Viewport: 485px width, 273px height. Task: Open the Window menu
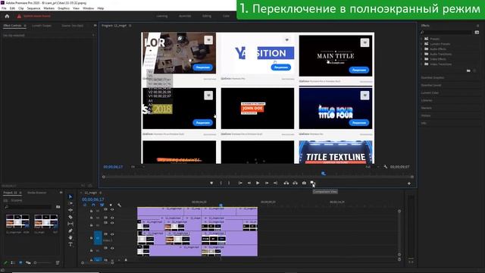click(x=88, y=8)
